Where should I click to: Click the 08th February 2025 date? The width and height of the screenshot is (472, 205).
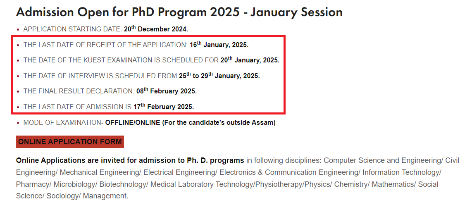point(167,91)
